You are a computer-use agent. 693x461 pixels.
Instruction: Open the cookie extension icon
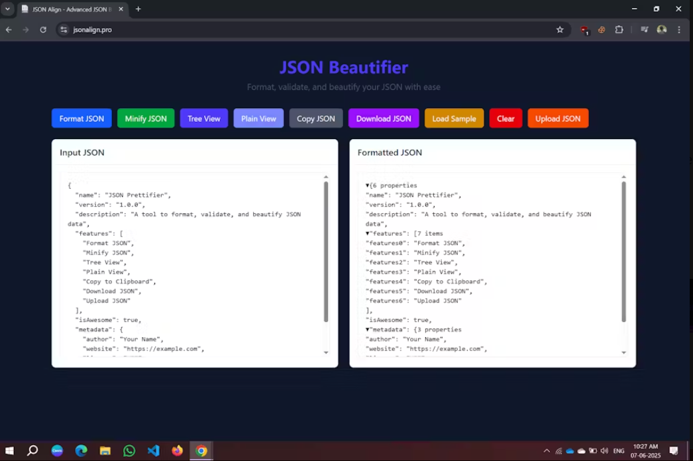click(x=602, y=30)
